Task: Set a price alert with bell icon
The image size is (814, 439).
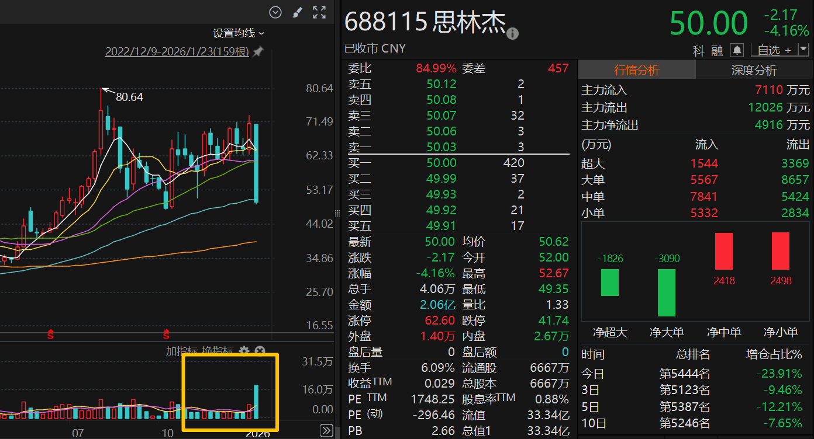Action: (x=737, y=50)
